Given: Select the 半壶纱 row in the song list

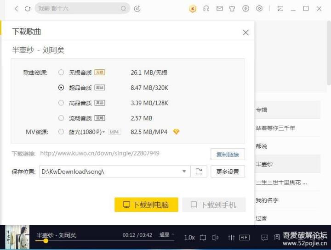Looking at the screenshot, I should tap(287, 164).
